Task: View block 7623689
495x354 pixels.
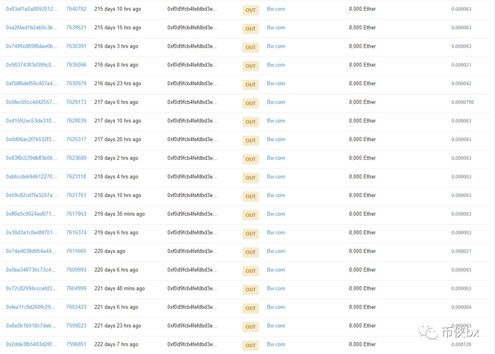Action: tap(76, 158)
